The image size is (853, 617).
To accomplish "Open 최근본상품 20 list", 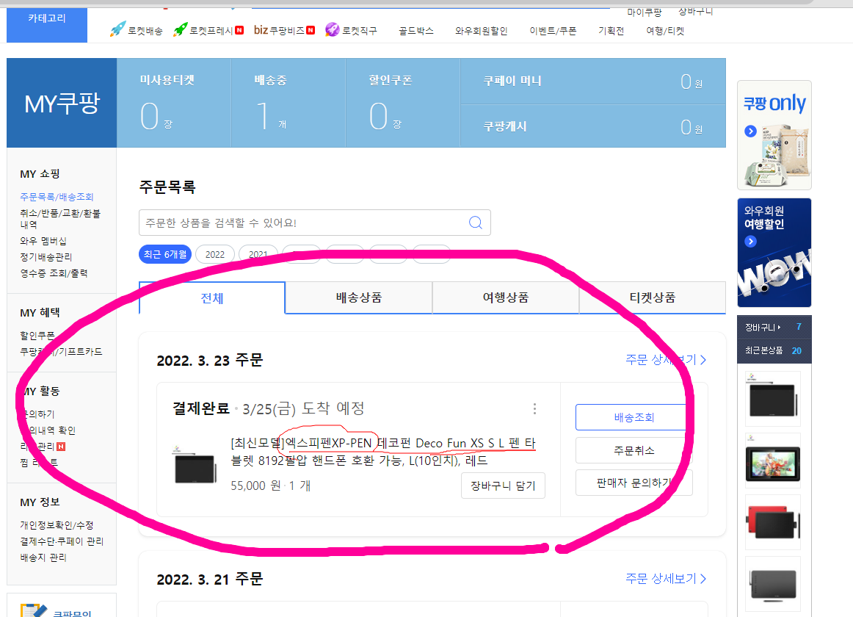I will click(774, 350).
